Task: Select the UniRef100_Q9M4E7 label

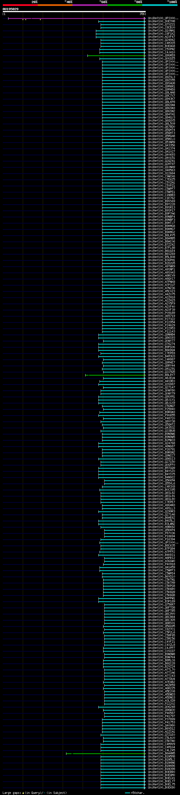Action: point(161,363)
